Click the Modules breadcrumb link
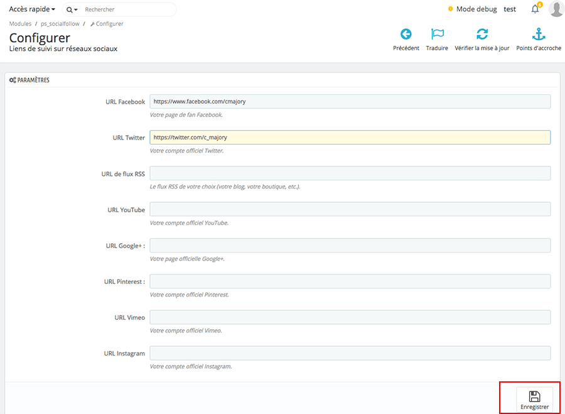This screenshot has width=565, height=414. [x=20, y=24]
